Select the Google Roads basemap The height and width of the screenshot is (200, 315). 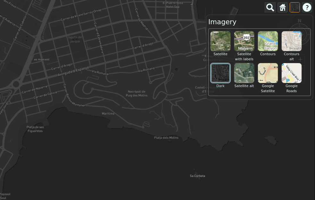pos(291,73)
